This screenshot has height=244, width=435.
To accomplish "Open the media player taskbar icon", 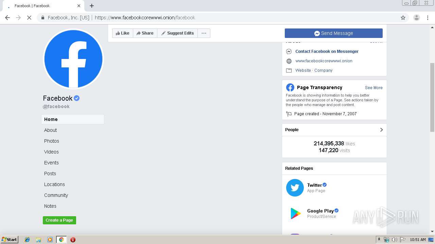I will pos(50,240).
